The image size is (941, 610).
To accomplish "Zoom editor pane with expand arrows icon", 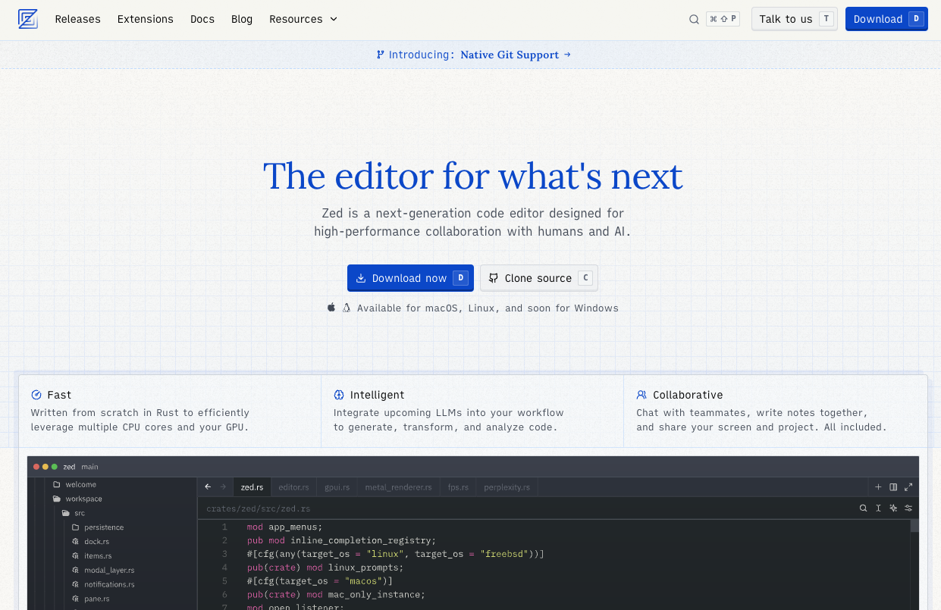I will 908,486.
